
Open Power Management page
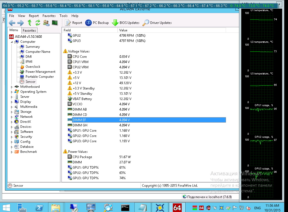click(x=40, y=71)
